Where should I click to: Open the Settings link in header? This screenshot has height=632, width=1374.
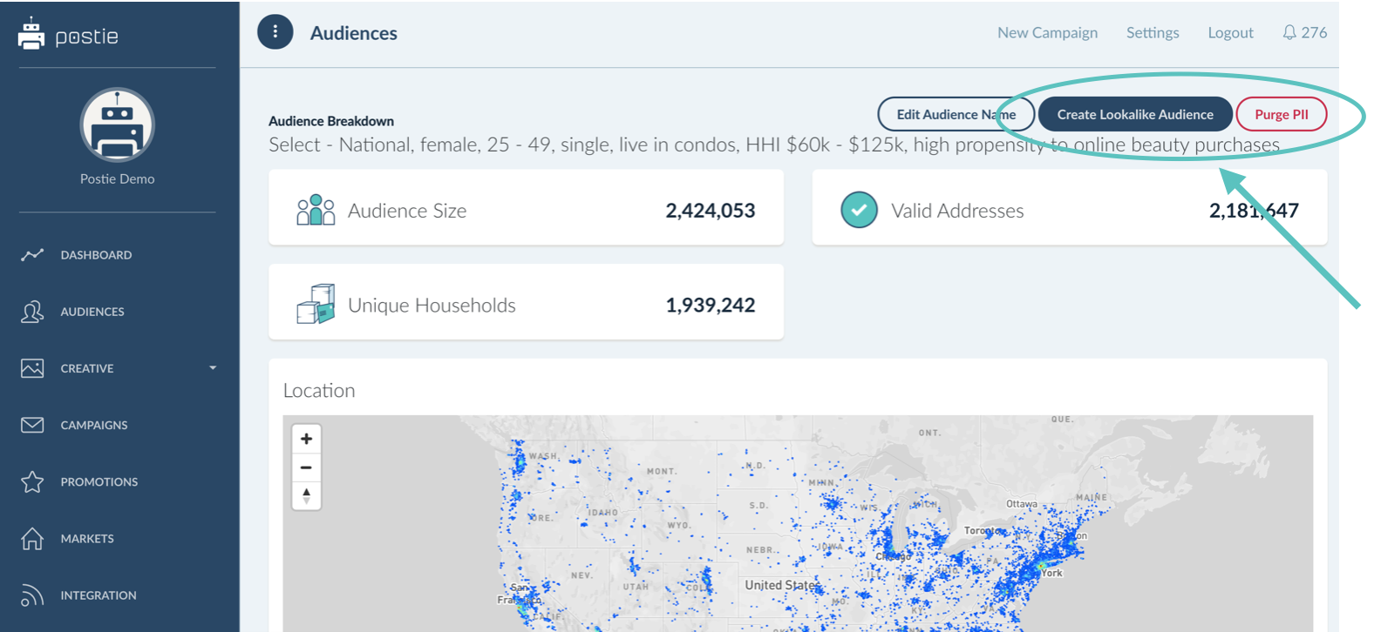tap(1152, 32)
